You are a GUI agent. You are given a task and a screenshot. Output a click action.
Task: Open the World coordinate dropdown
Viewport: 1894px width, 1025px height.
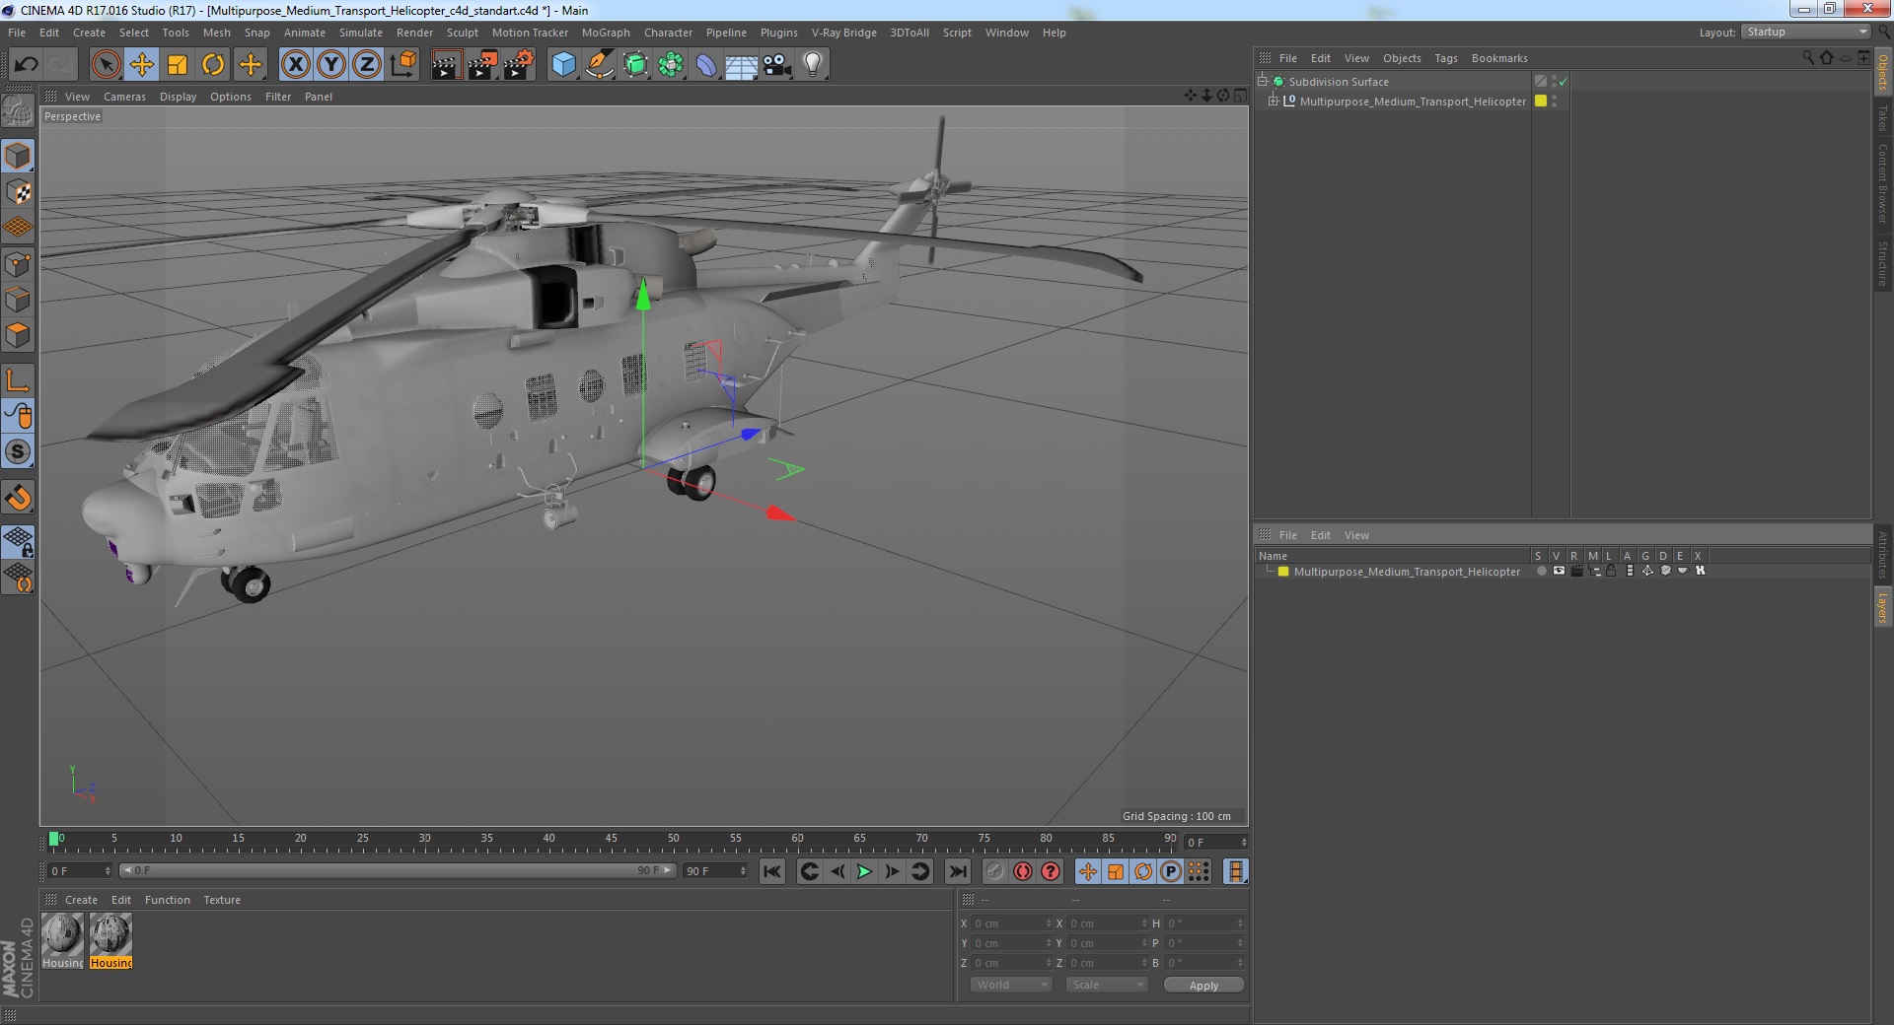point(1011,985)
